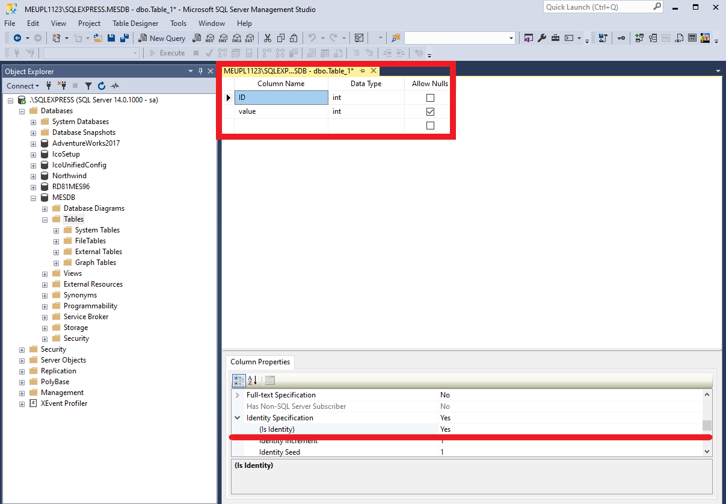The image size is (726, 504).
Task: Click the Manage Spatial Indexes icon
Action: pos(705,38)
